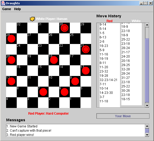
Task: Click empty board square 31
Action: pos(43,28)
